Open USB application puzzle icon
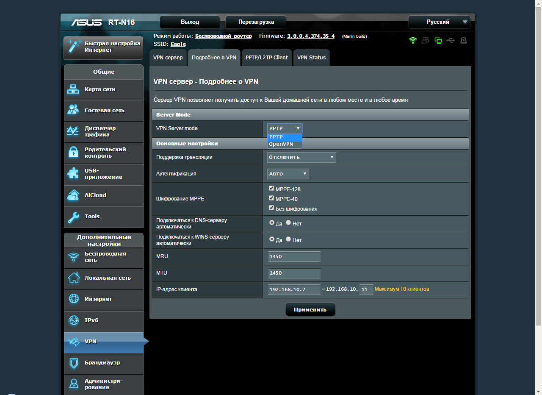542x395 pixels. (73, 174)
